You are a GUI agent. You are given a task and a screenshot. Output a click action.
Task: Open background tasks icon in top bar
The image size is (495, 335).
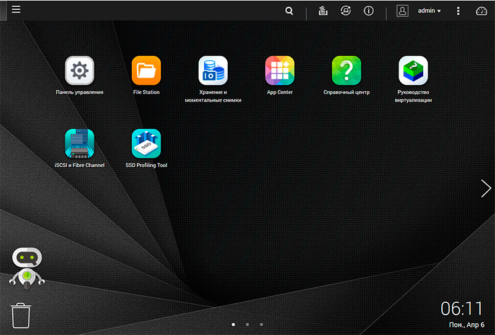pos(322,11)
